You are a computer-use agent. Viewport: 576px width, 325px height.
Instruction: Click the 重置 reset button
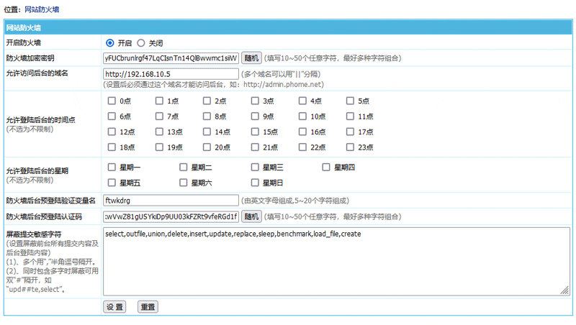(148, 307)
